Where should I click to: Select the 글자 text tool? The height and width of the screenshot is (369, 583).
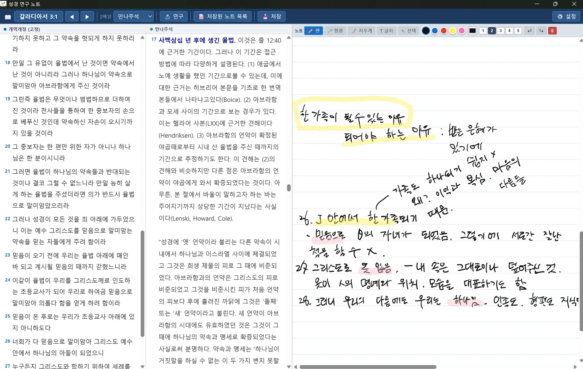386,31
